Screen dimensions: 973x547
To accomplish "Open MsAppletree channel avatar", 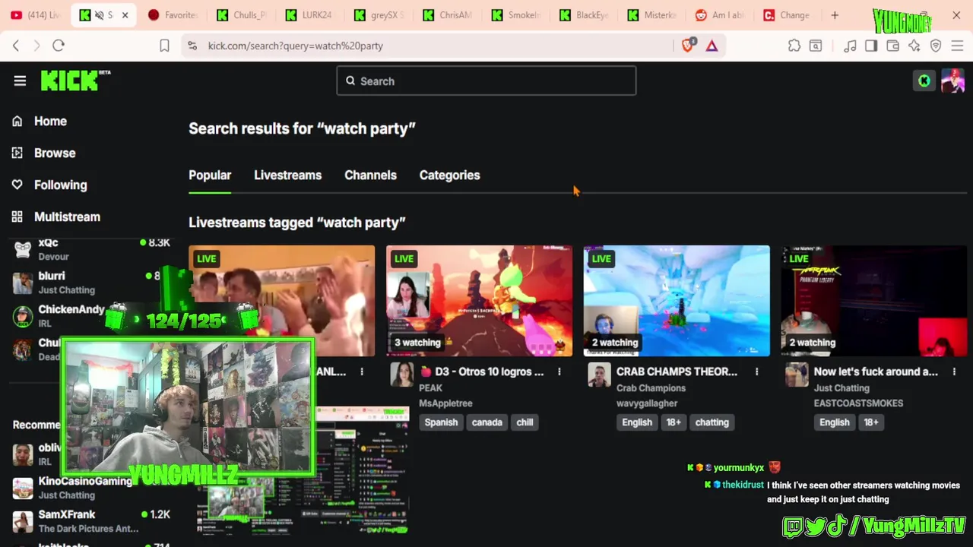I will click(x=402, y=375).
